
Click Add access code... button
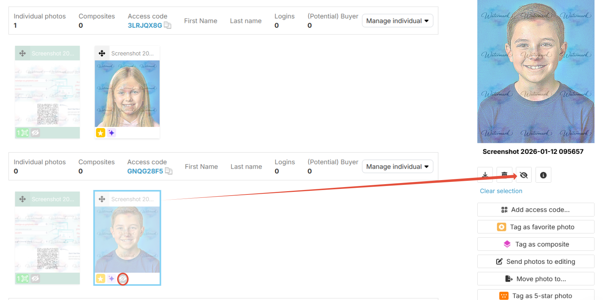point(536,210)
